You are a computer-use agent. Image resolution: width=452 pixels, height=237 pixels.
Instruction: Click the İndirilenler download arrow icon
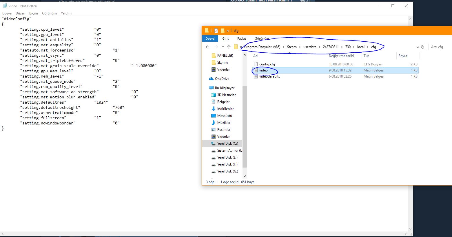[214, 109]
